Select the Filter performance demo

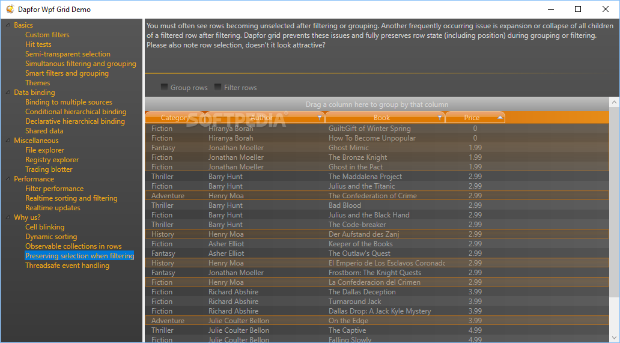[54, 189]
